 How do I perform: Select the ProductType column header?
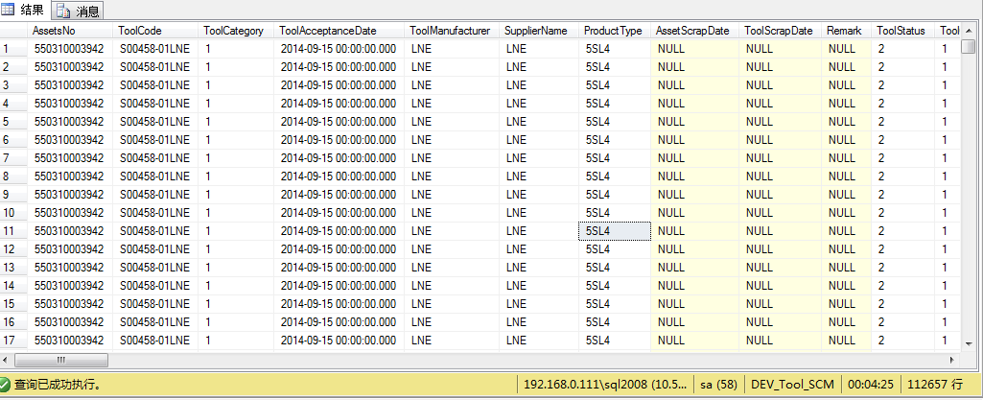coord(615,31)
